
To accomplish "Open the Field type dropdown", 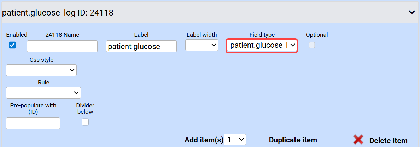I will click(262, 46).
